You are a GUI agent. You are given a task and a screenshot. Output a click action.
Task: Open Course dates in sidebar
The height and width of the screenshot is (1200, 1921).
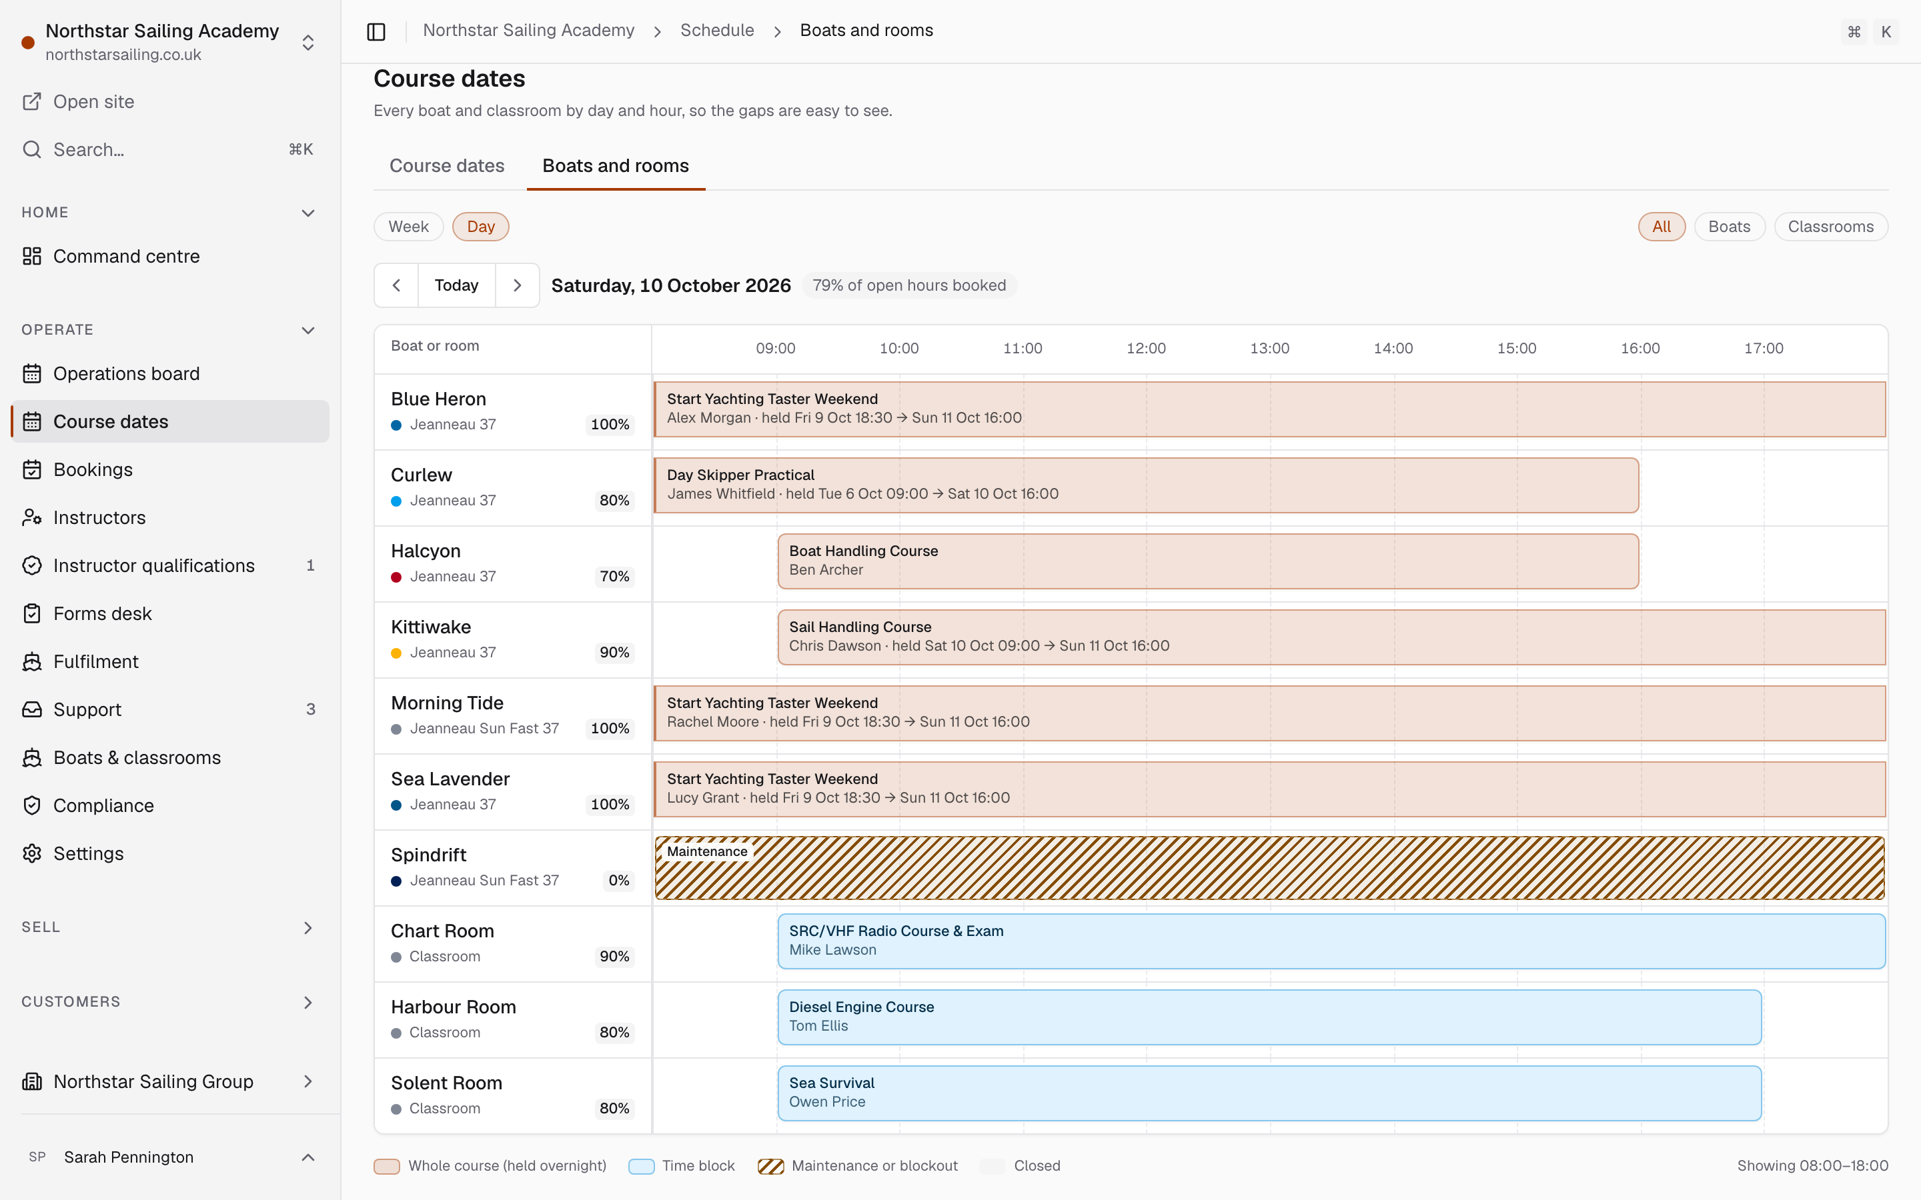click(170, 421)
